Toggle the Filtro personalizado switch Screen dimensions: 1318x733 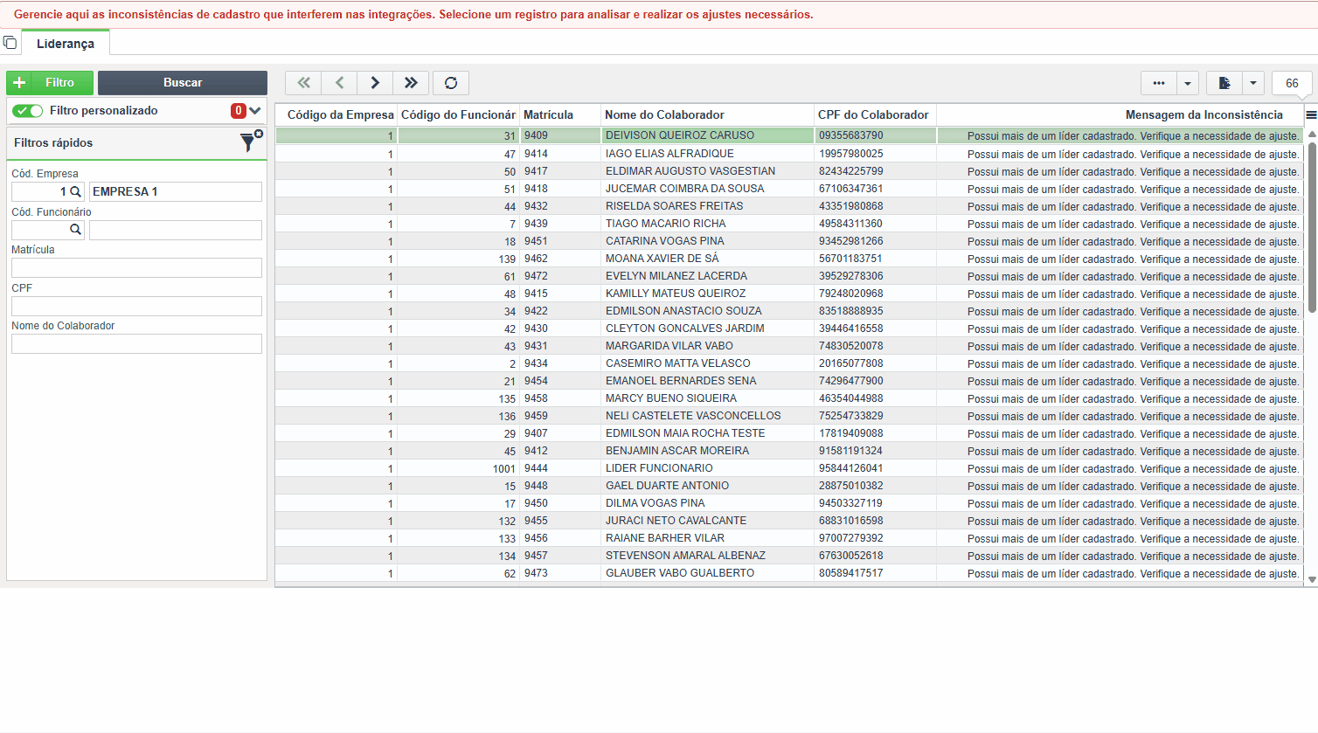tap(28, 111)
